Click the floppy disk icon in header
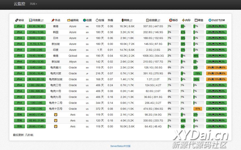 tap(196, 20)
